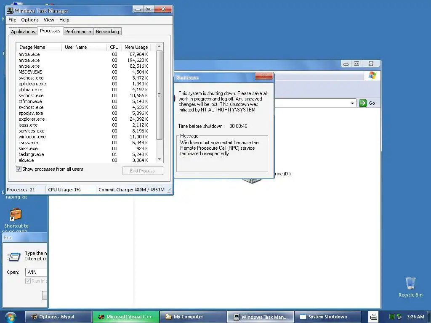Click the process list scrollbar thumb
431x323 pixels.
159,95
